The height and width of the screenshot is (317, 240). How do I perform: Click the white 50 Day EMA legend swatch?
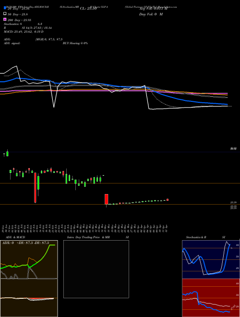click(x=5, y=14)
